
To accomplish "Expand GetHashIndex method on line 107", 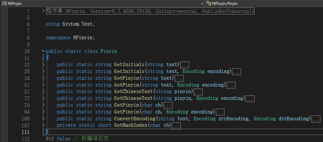I will coord(43,125).
